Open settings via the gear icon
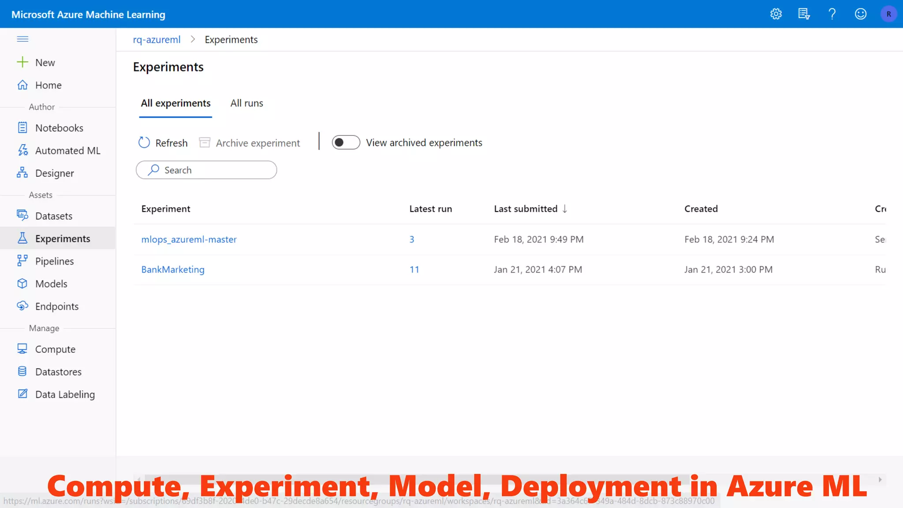The width and height of the screenshot is (903, 508). tap(776, 14)
